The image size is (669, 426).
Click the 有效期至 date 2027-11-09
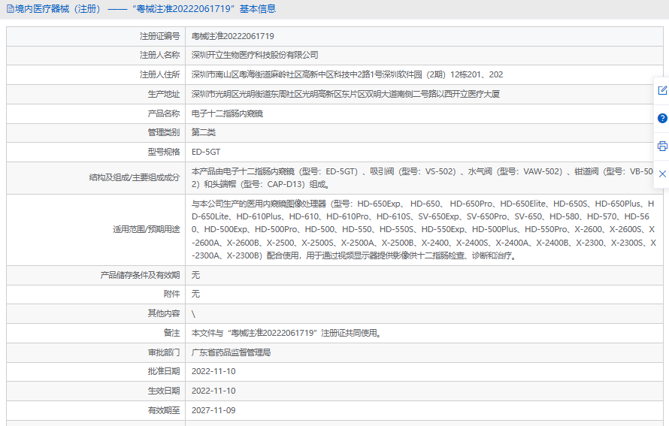pos(213,410)
